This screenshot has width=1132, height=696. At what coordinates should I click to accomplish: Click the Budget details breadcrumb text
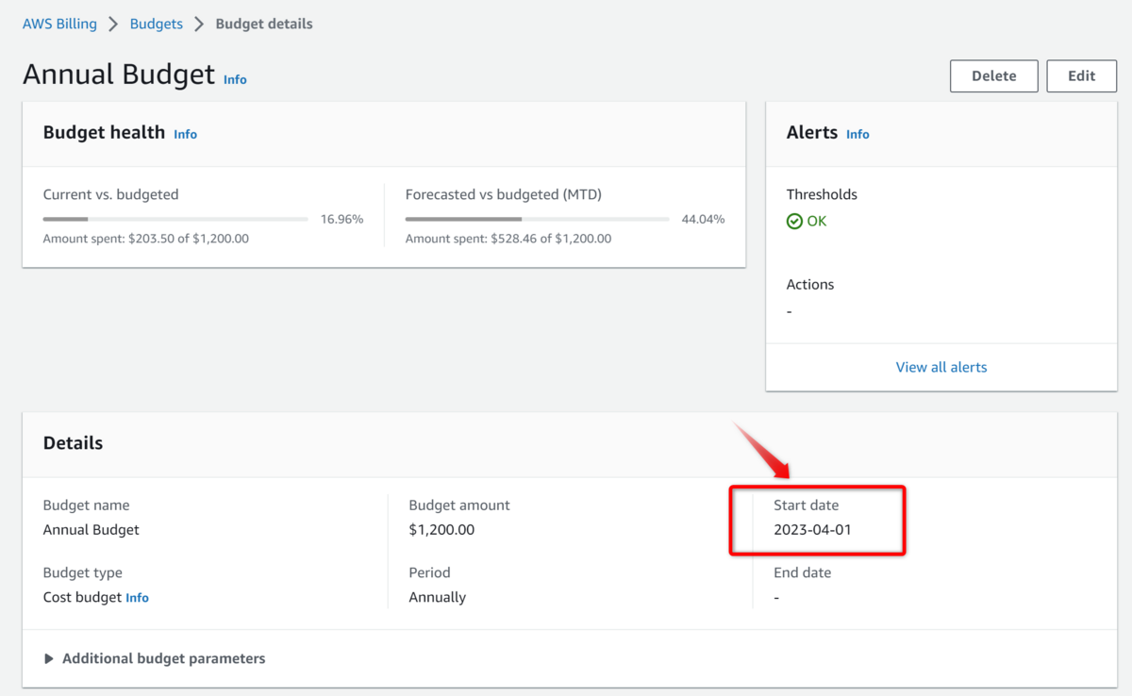click(264, 24)
